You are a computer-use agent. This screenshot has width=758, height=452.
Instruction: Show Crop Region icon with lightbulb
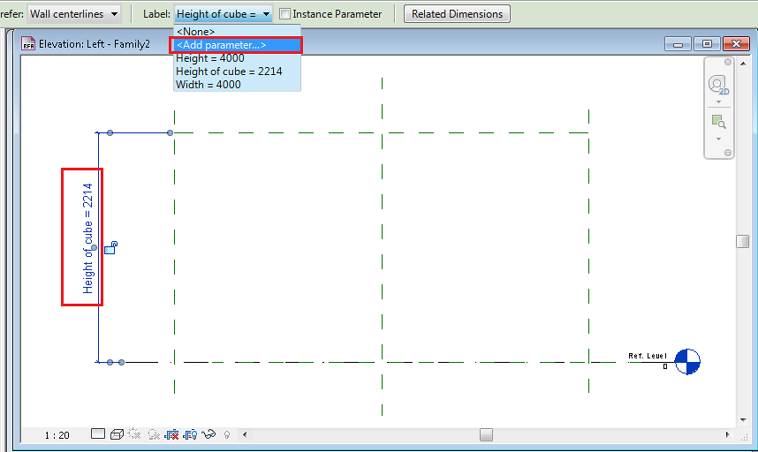coord(190,434)
